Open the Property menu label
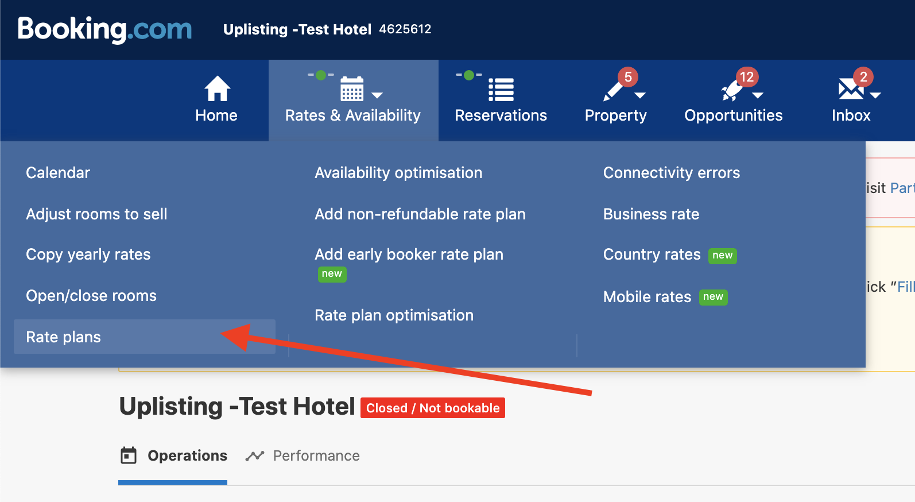The width and height of the screenshot is (915, 502). pos(616,116)
